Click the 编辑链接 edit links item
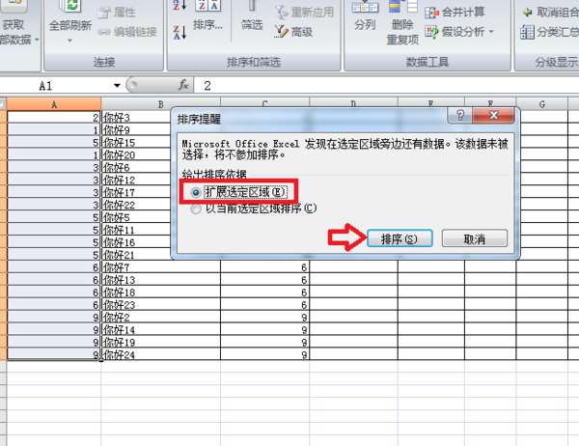The image size is (579, 446). 127,32
